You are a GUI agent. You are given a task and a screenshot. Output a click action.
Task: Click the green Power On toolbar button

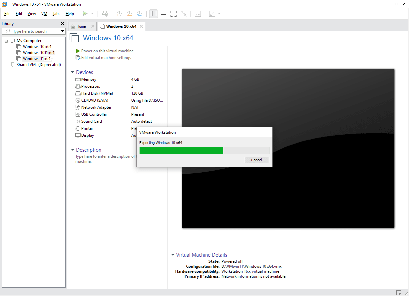click(x=85, y=14)
